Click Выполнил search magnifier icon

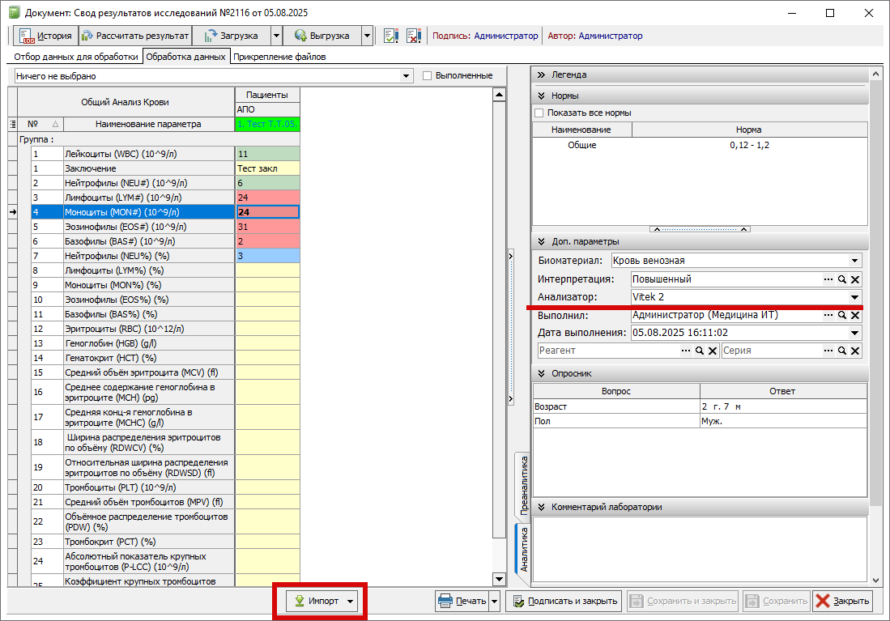(x=842, y=315)
